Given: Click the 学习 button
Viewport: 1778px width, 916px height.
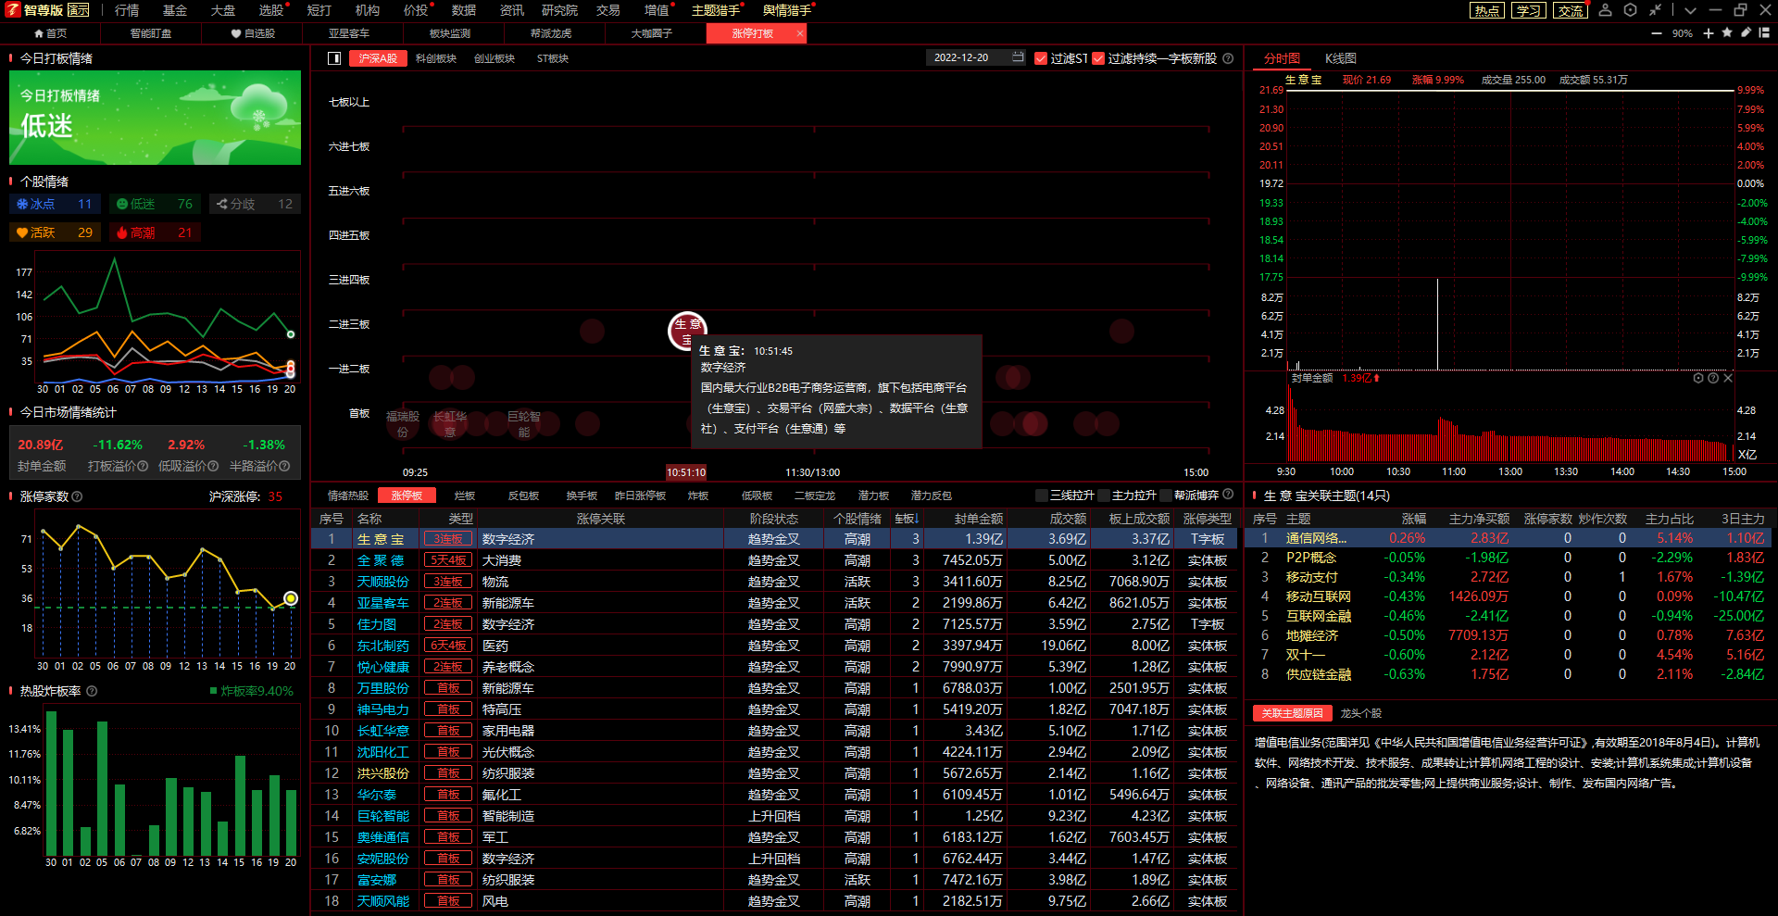Looking at the screenshot, I should click(x=1529, y=10).
